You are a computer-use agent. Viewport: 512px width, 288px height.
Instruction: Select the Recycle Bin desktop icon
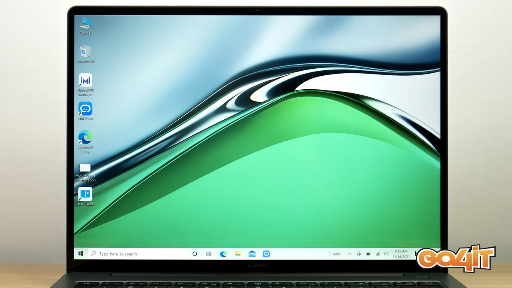coord(86,54)
